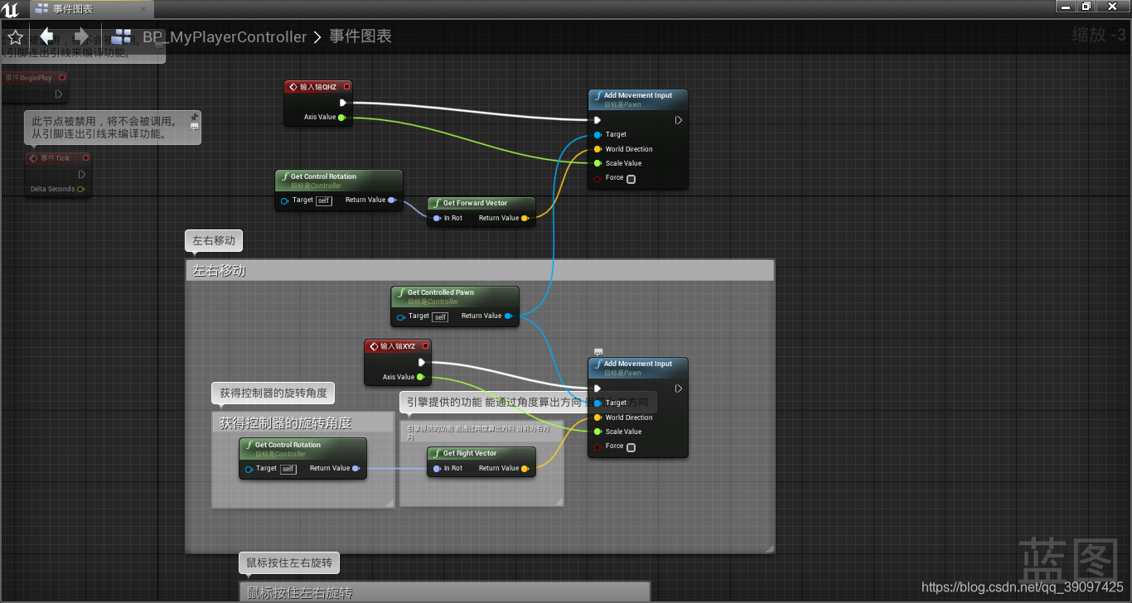Viewport: 1132px width, 603px height.
Task: Switch to the 事件图表 tab
Action: click(x=91, y=9)
